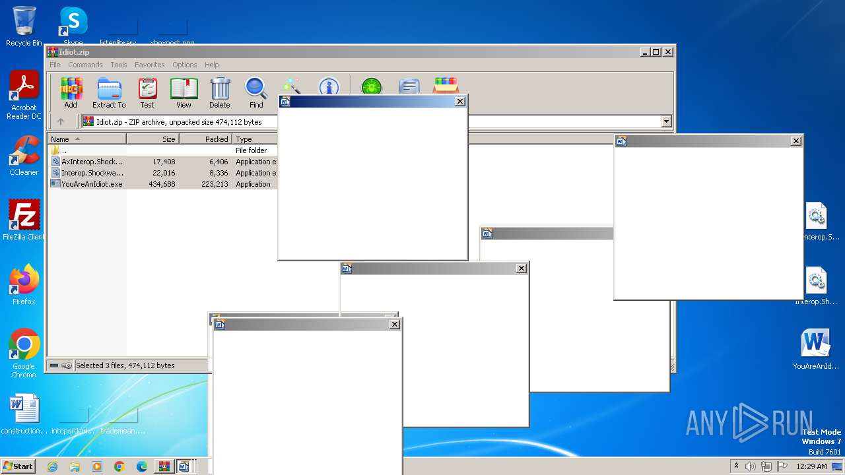The image size is (845, 475).
Task: Click the partly hidden Wizard wand icon
Action: pyautogui.click(x=291, y=86)
